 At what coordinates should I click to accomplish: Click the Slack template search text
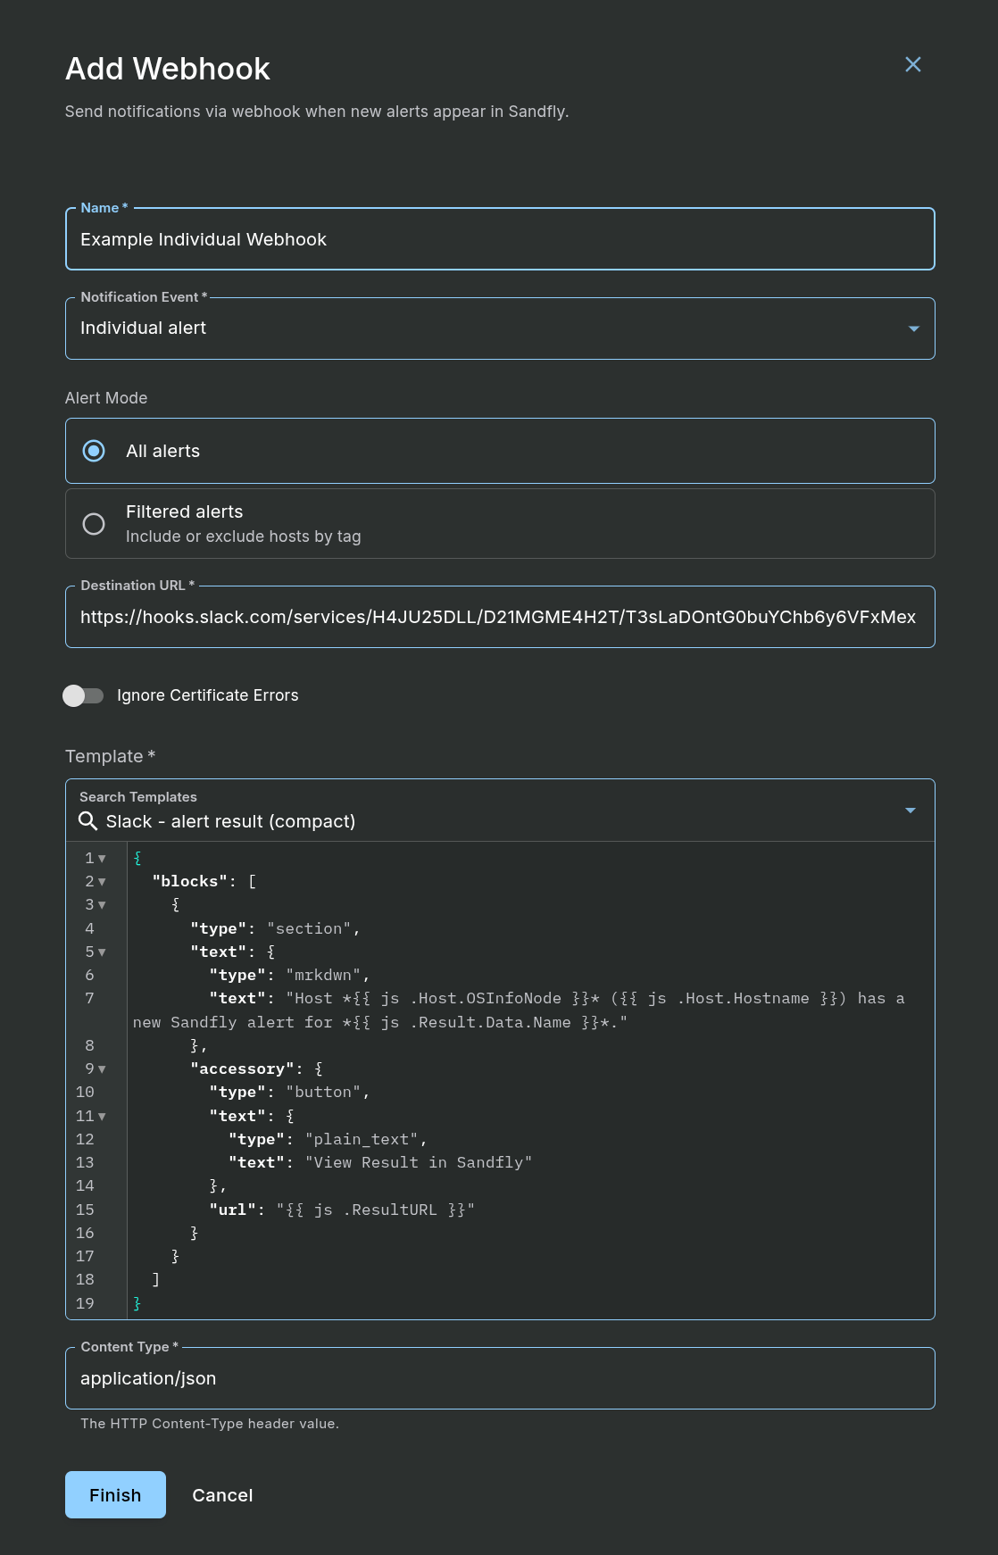coord(230,821)
